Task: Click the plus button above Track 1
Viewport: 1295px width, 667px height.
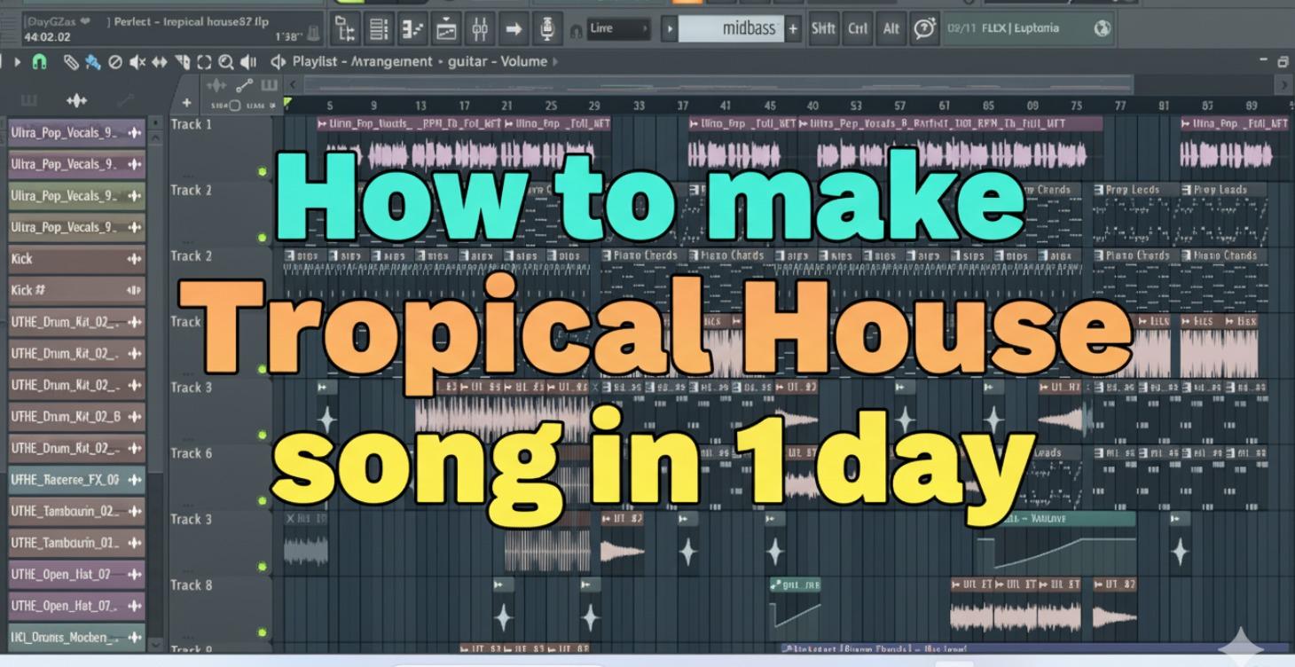Action: pos(186,104)
